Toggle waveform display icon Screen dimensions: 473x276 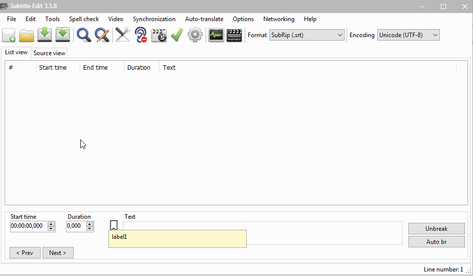(x=216, y=35)
